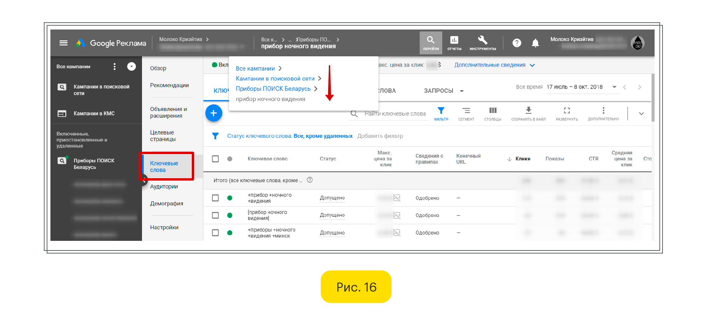Viewport: 708px width, 323px height.
Task: Click the 'Найти ключевые слова' search field
Action: click(395, 114)
